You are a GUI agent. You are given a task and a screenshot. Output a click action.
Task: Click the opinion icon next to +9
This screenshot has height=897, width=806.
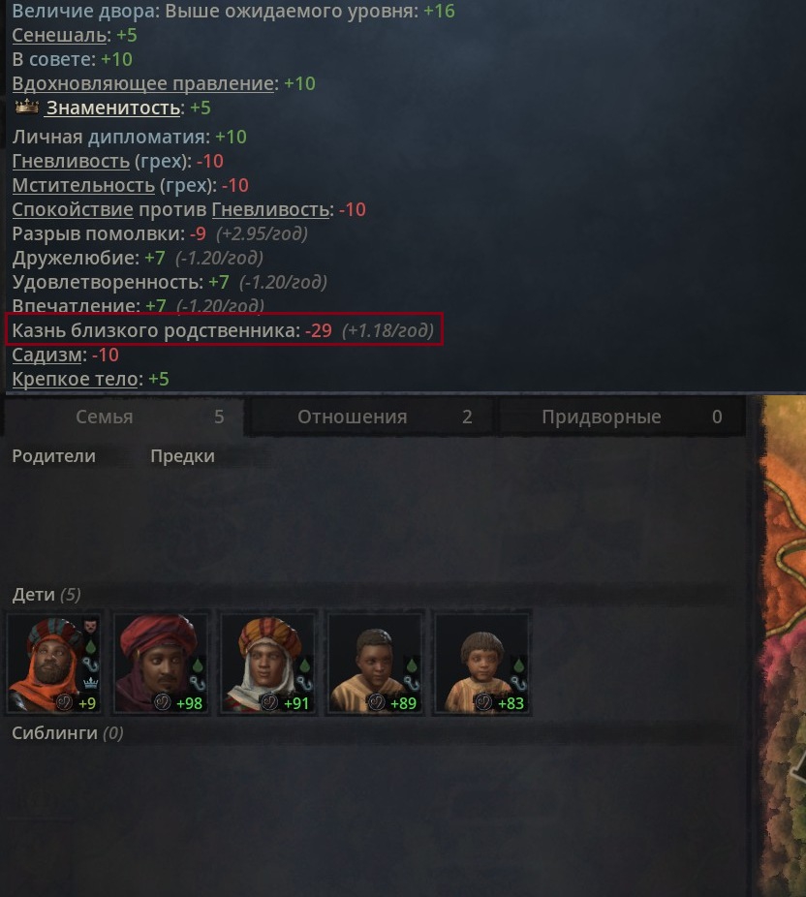click(64, 702)
